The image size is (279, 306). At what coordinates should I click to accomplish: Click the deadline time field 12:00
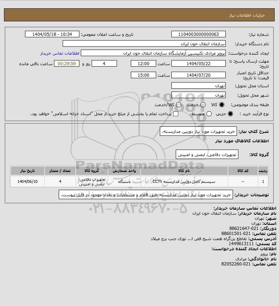143,64
